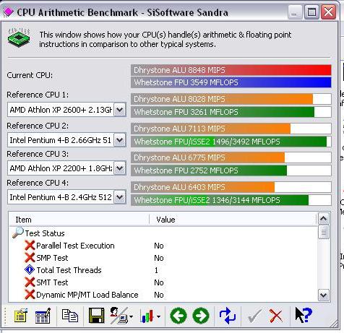The image size is (344, 333).
Task: Maximize the SiSoftware Sandra window
Action: 311,12
